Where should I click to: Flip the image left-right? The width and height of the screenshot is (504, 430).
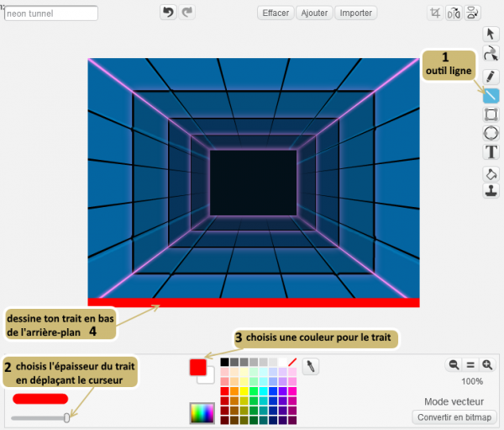pyautogui.click(x=454, y=13)
